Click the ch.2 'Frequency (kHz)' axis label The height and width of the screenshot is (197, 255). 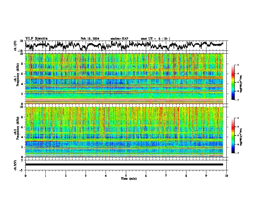click(x=18, y=128)
